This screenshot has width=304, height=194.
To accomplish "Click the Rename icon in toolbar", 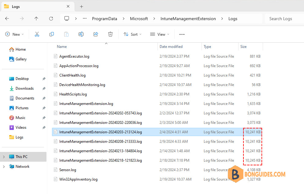I will tap(81, 34).
